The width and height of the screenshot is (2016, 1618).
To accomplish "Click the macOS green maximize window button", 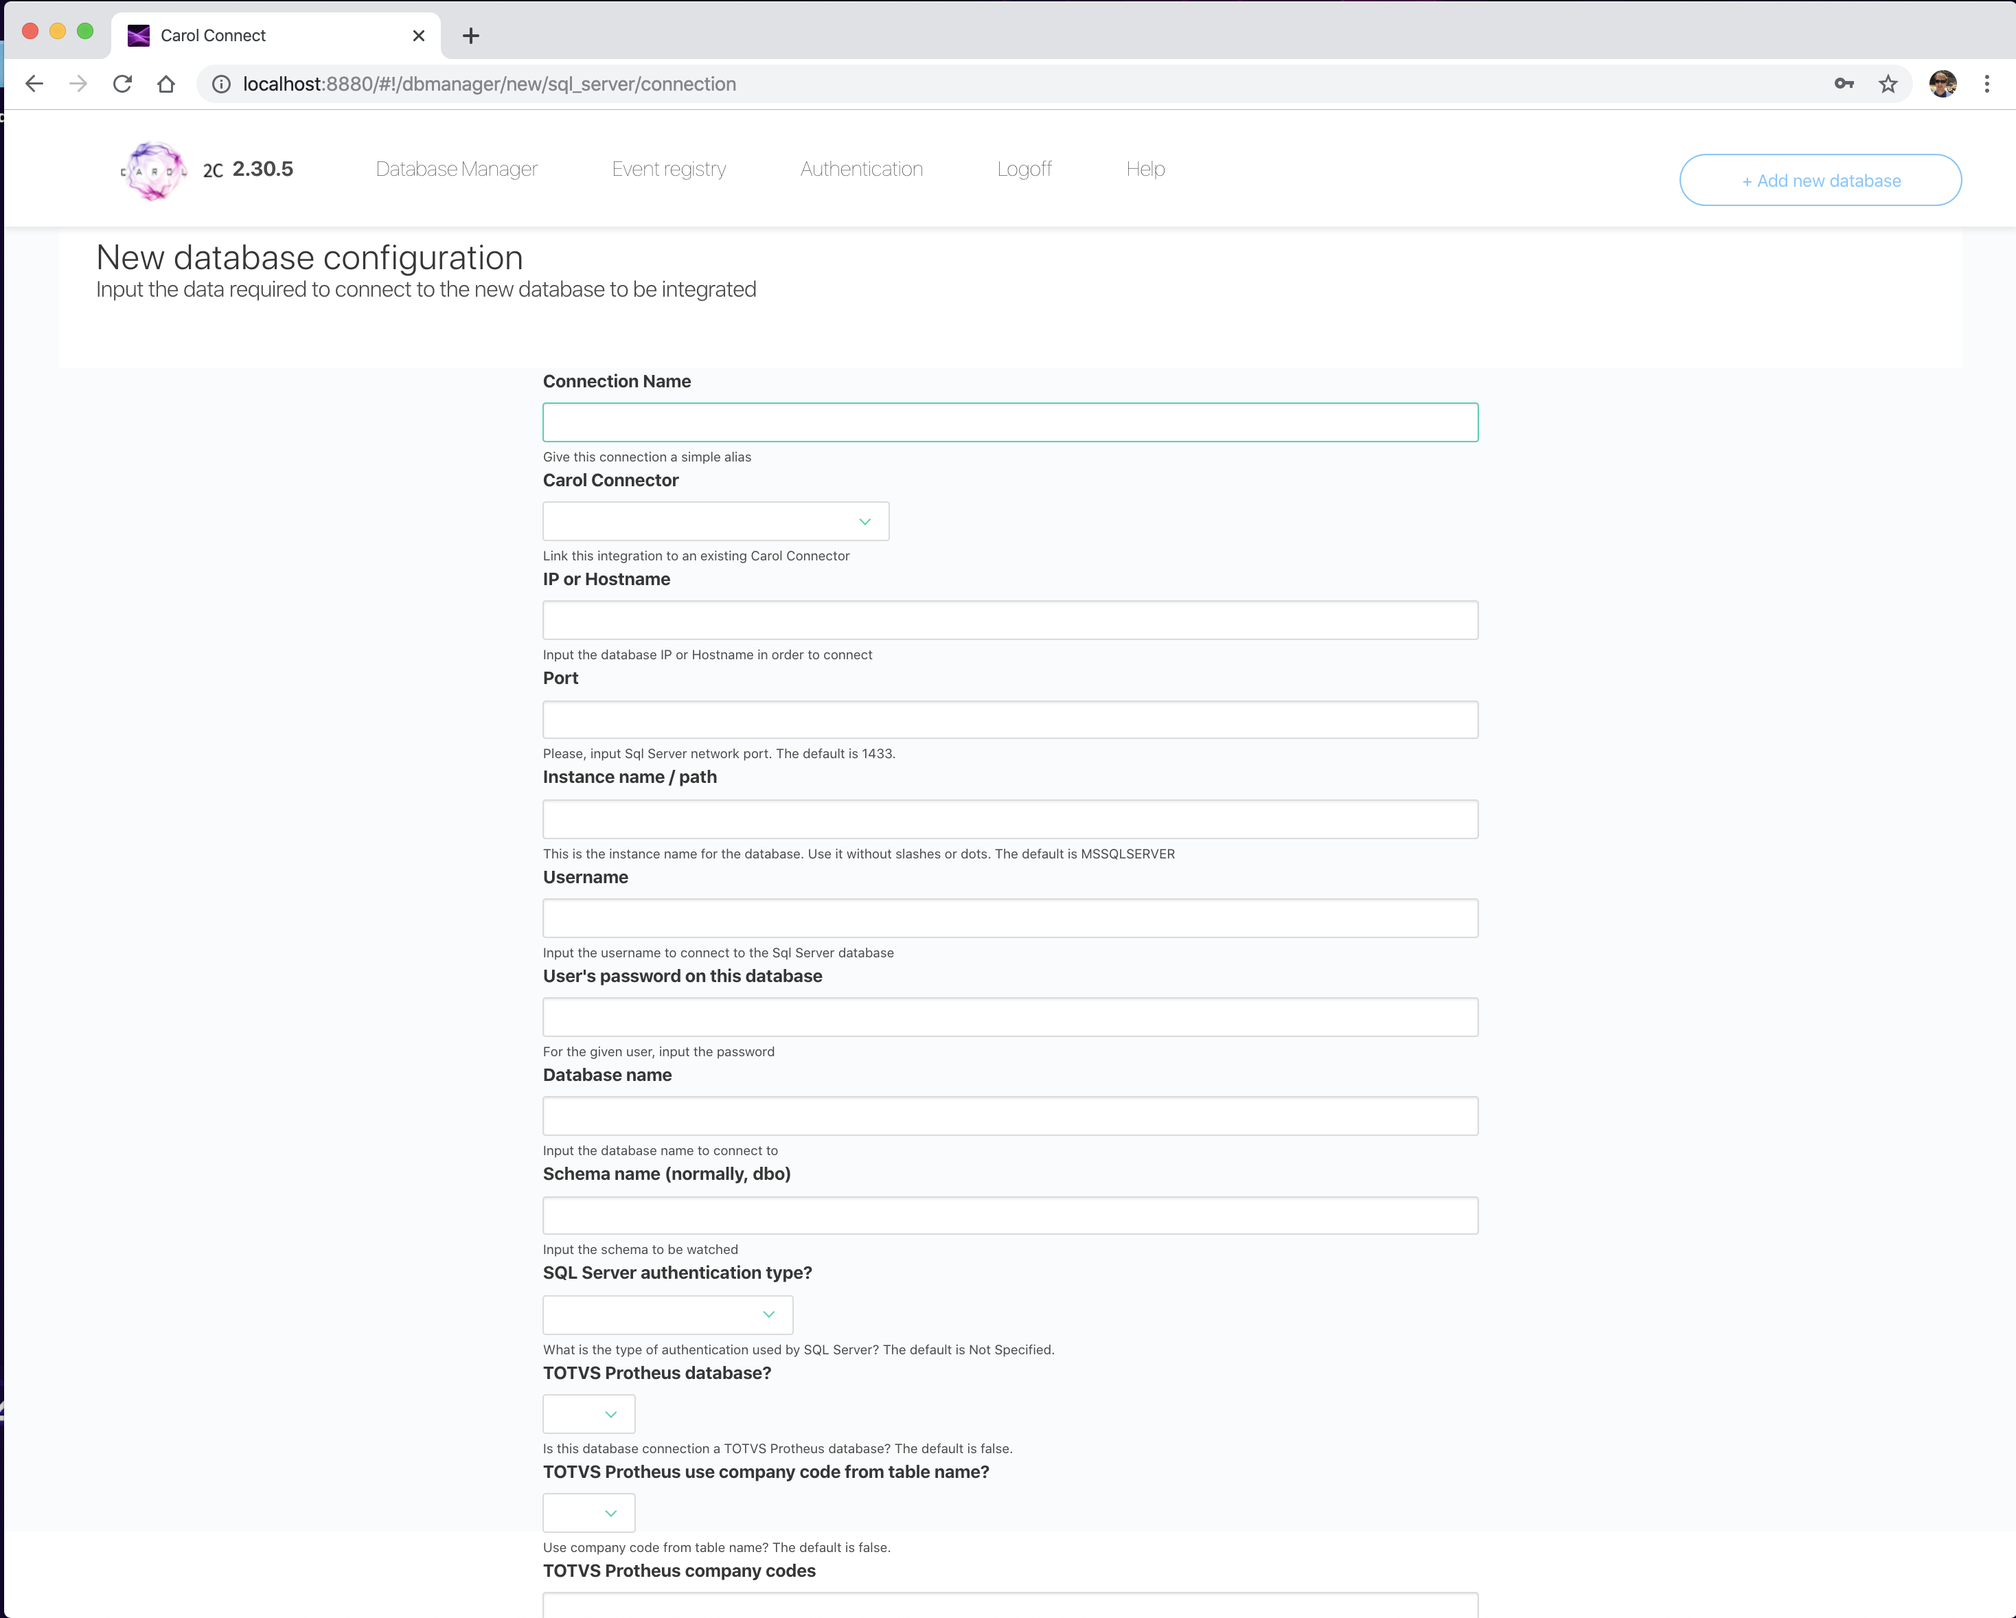I will [x=85, y=31].
